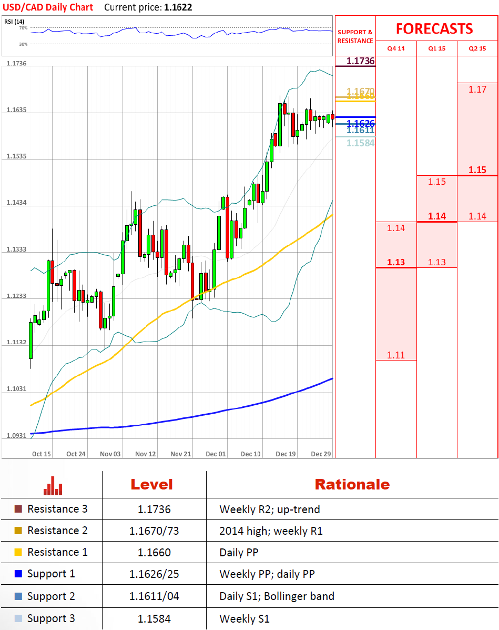Click the 1.1626/25 level cell
Screen dimensions: 499x630
pos(154,574)
